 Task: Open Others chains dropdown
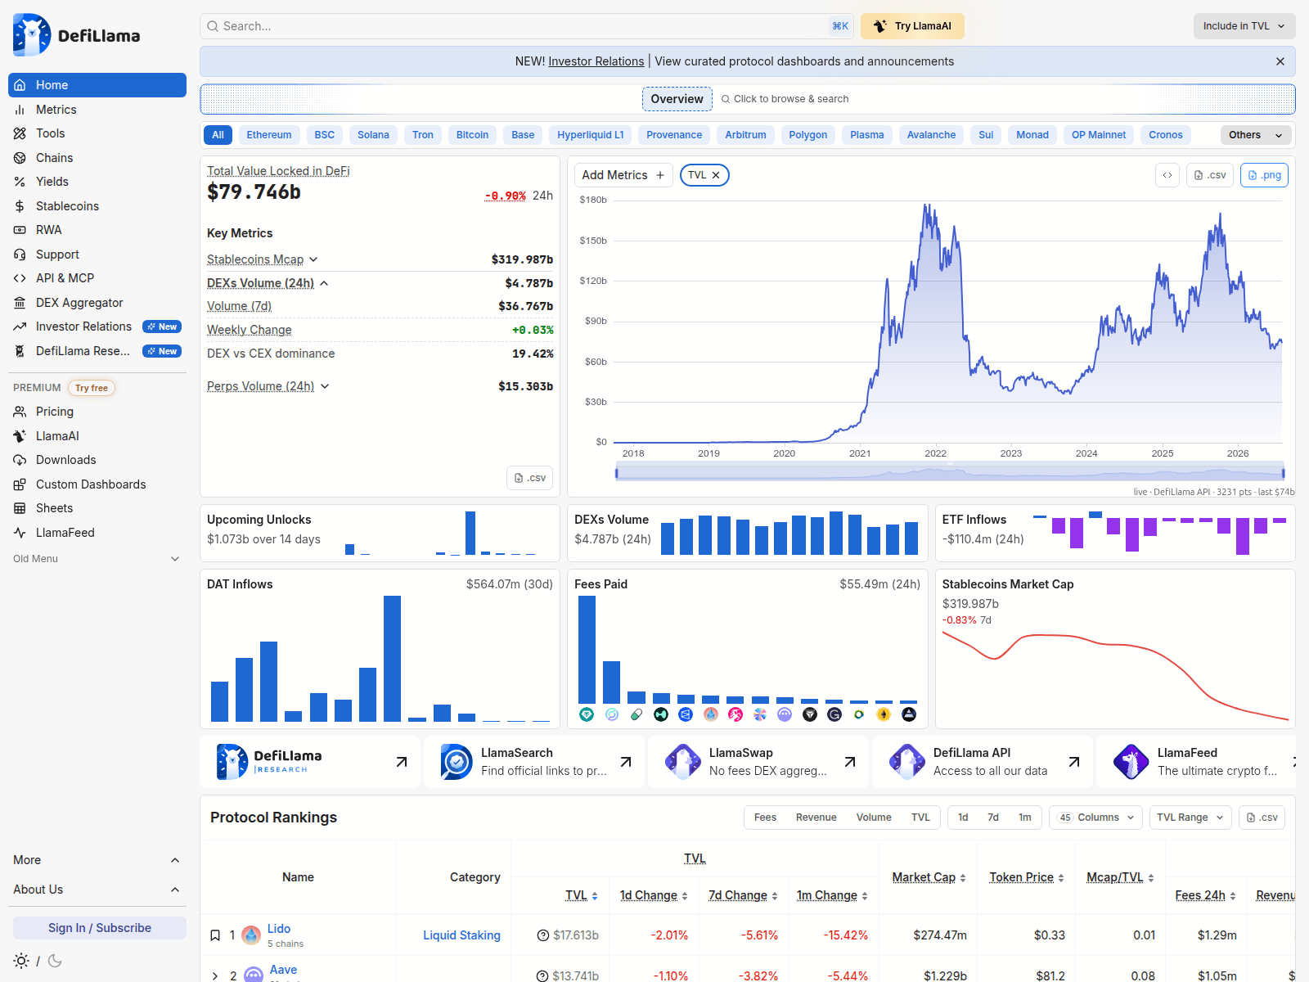click(x=1256, y=135)
